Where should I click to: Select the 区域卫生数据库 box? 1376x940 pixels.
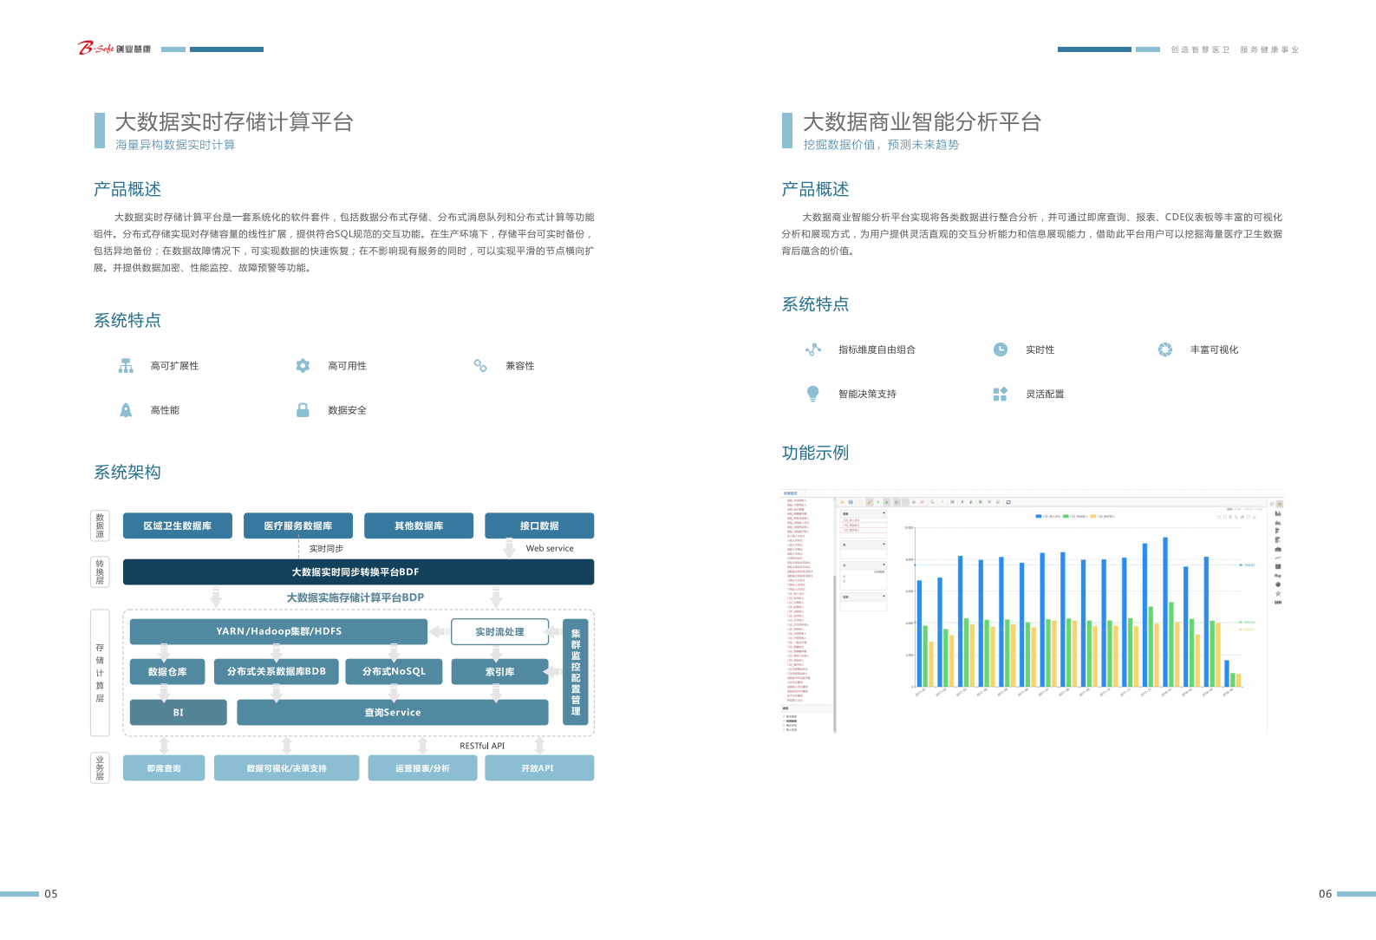pyautogui.click(x=178, y=525)
